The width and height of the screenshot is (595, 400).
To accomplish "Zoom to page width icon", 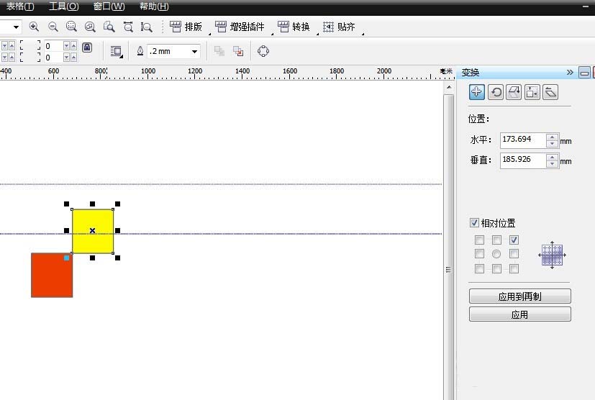I will [128, 27].
